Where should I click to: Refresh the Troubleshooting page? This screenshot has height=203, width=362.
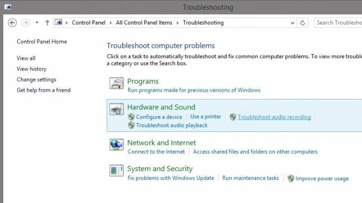(303, 23)
